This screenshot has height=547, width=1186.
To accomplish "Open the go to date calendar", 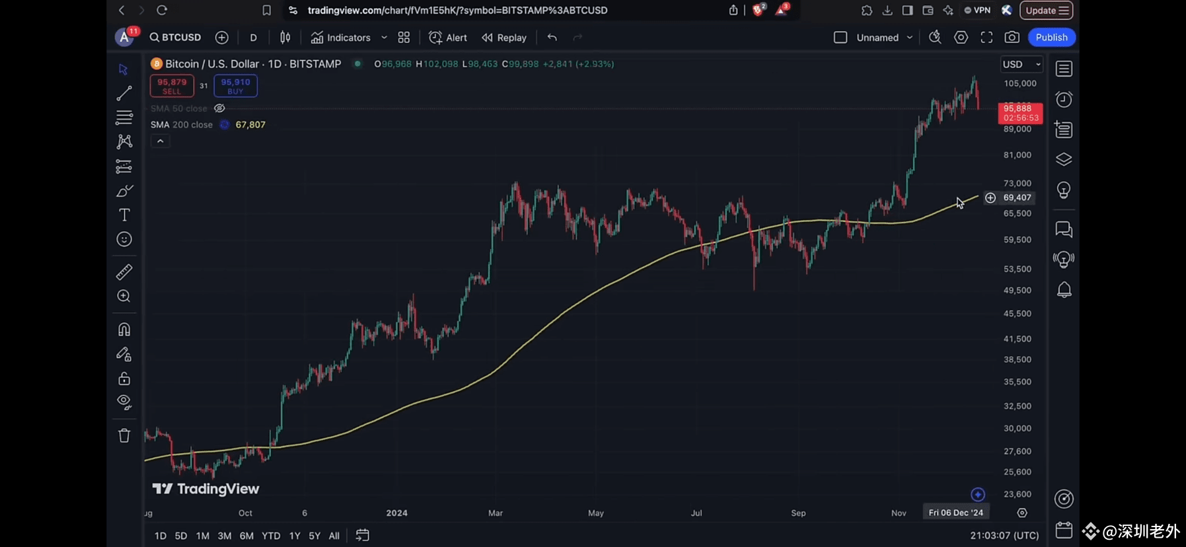I will click(x=362, y=535).
